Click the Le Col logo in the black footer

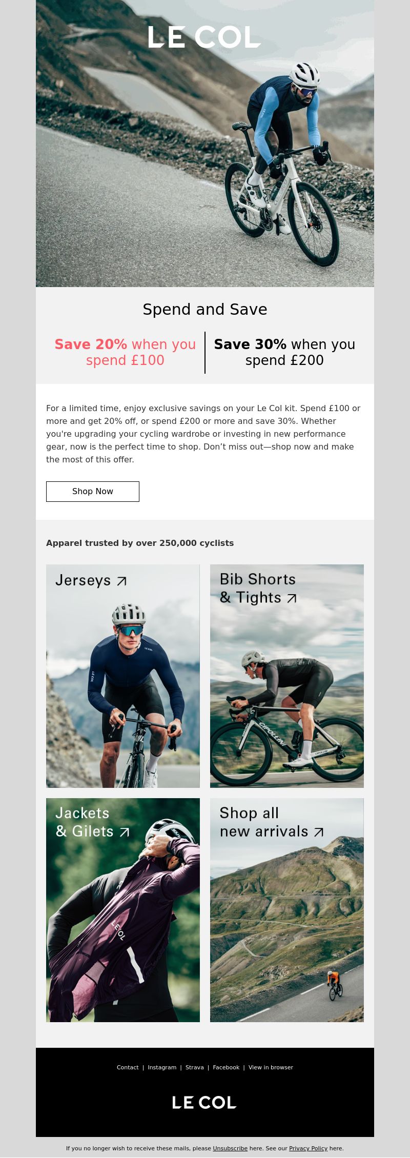pos(204,1102)
